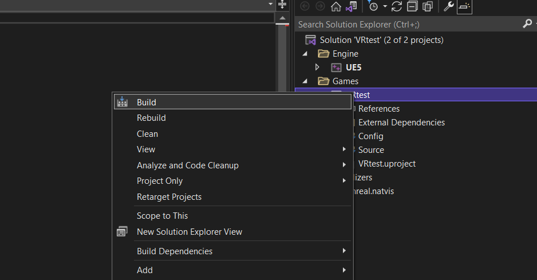Choose Build from the context menu
Image resolution: width=537 pixels, height=280 pixels.
(147, 102)
